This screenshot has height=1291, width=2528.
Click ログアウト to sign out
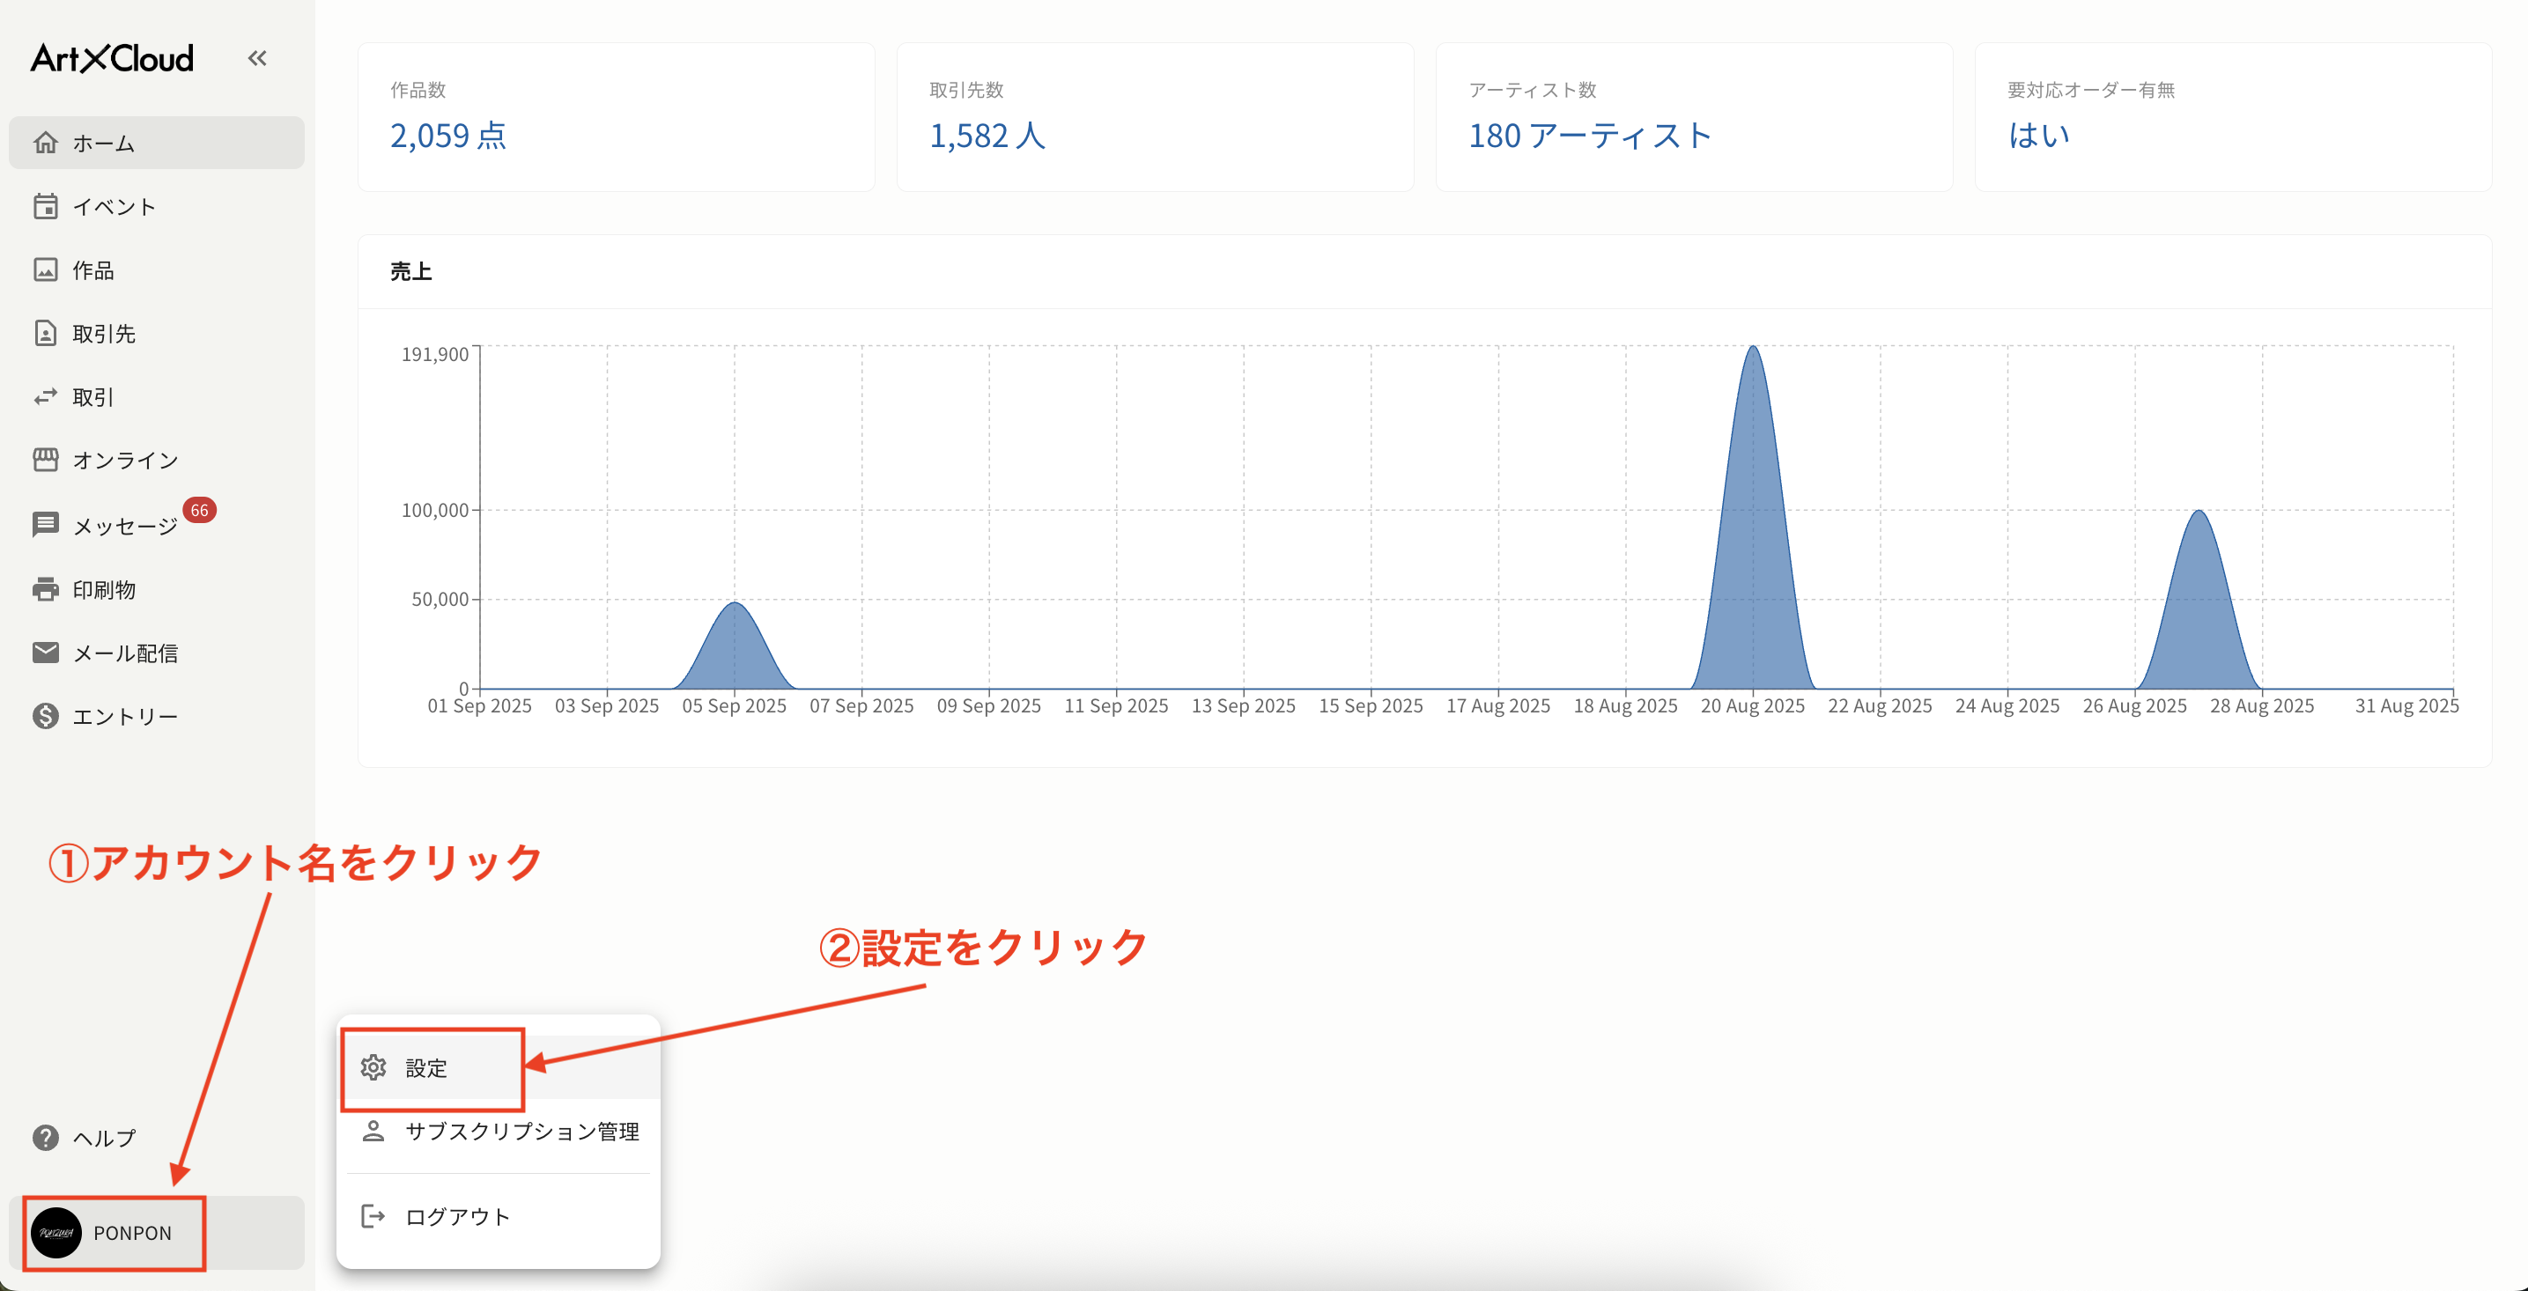456,1215
